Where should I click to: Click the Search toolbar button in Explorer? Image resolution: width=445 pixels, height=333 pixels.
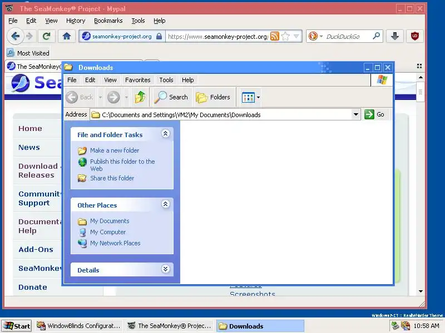(x=171, y=97)
